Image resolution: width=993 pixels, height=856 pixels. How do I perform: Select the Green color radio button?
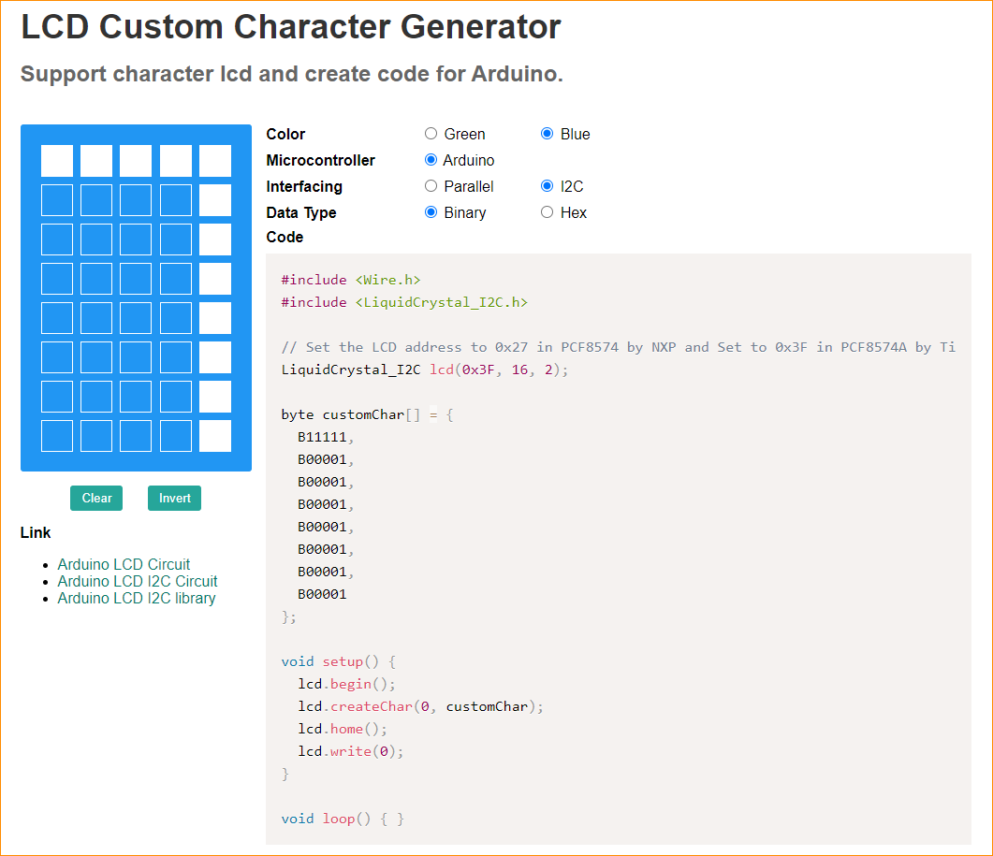[431, 134]
